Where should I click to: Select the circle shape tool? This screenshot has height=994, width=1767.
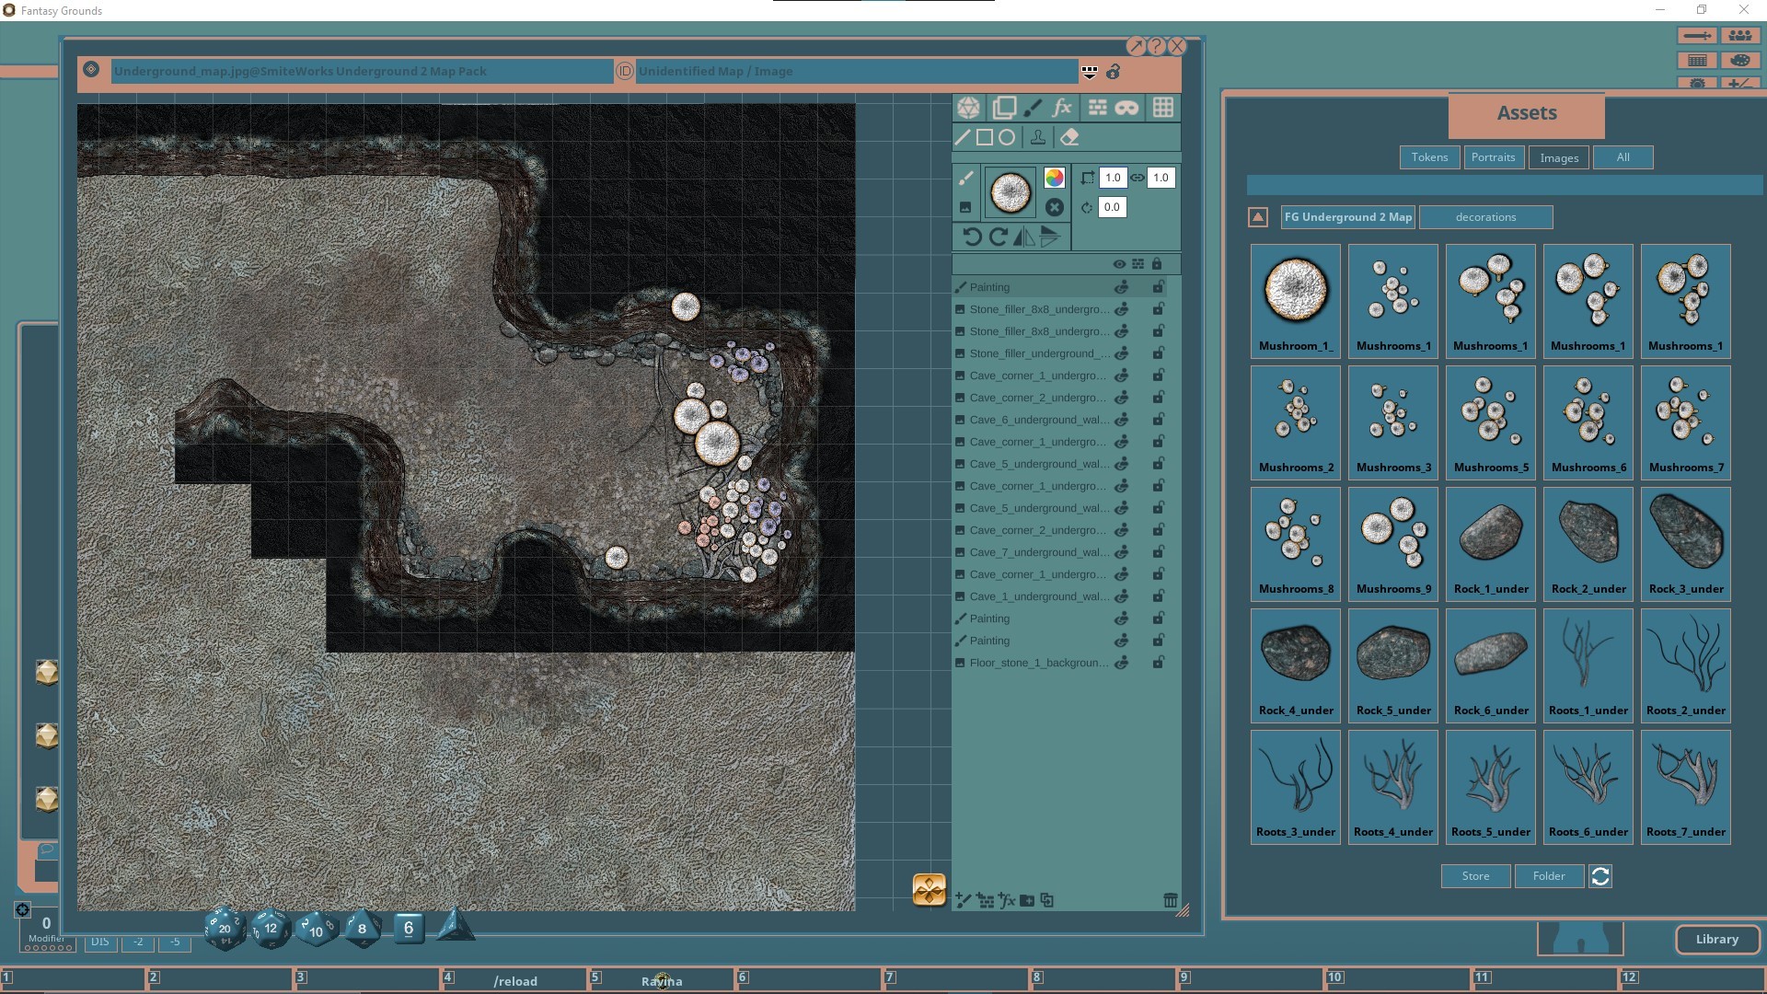1006,138
